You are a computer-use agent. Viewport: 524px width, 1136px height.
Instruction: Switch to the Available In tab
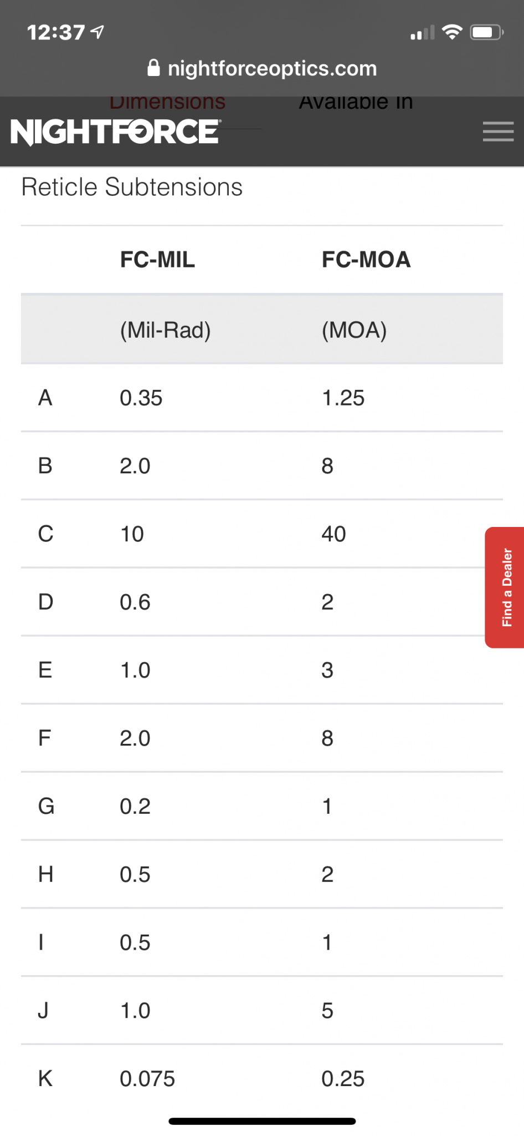[356, 103]
